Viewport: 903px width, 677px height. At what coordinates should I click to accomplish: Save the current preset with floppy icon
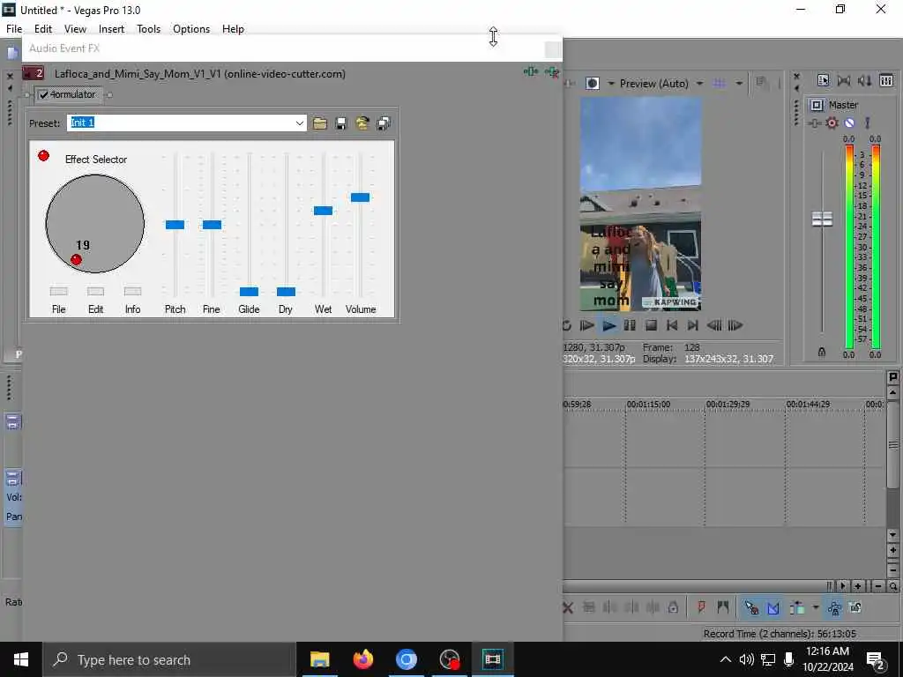(x=341, y=123)
